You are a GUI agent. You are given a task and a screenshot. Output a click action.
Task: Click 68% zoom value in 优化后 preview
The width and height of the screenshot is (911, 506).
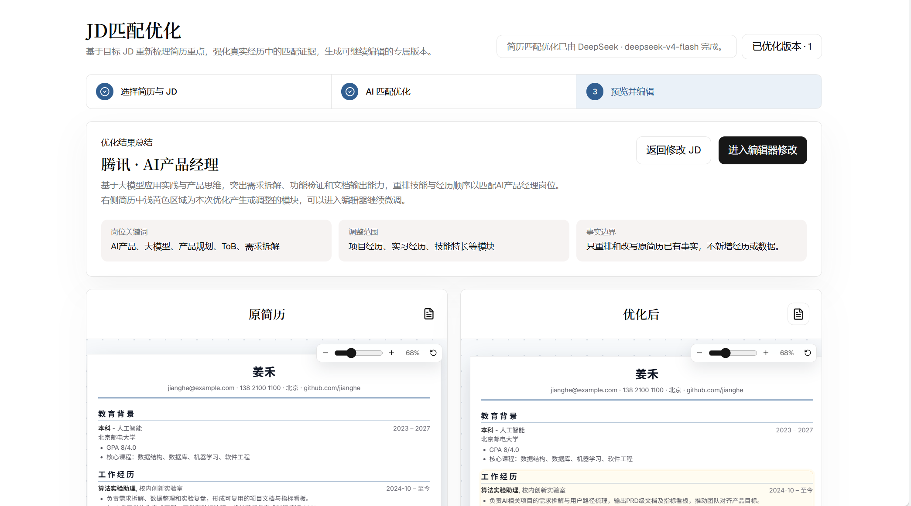click(787, 353)
